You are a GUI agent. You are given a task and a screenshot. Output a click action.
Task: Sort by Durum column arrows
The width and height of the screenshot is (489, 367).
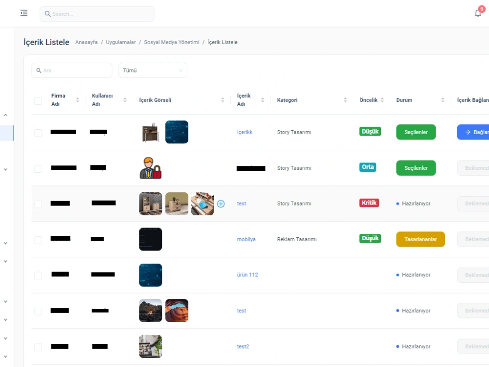tap(443, 100)
